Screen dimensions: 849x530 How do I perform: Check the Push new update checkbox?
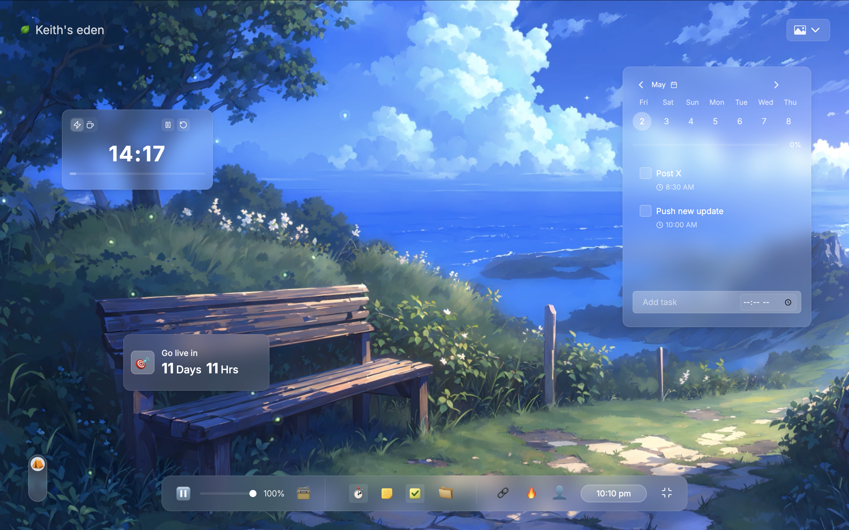(645, 211)
